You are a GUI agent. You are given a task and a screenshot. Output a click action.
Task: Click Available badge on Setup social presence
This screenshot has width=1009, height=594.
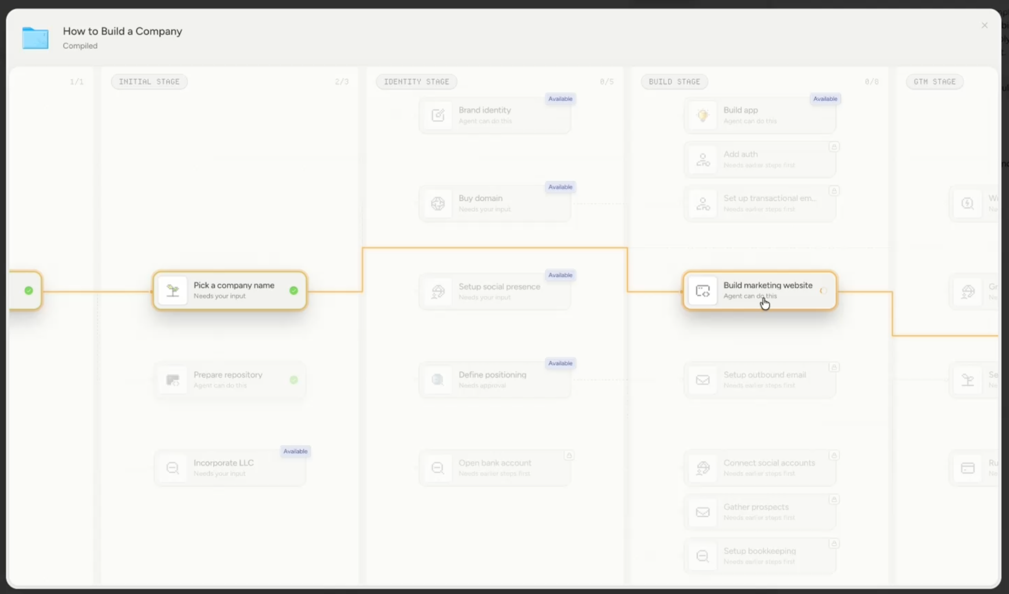tap(560, 275)
